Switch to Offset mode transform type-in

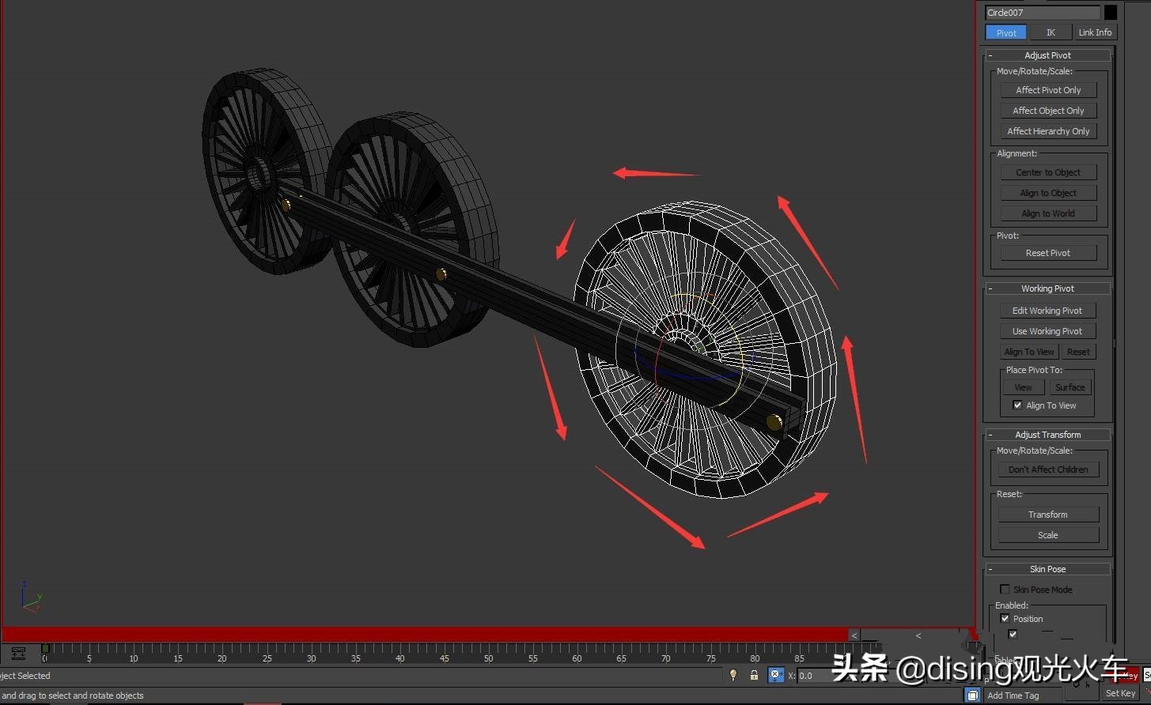(774, 675)
